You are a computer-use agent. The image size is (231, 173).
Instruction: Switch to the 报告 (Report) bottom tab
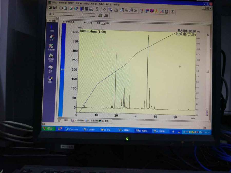click(64, 120)
